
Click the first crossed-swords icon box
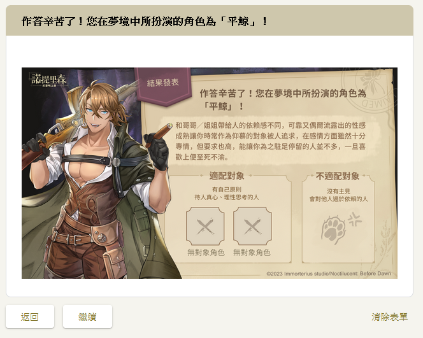[x=205, y=226]
